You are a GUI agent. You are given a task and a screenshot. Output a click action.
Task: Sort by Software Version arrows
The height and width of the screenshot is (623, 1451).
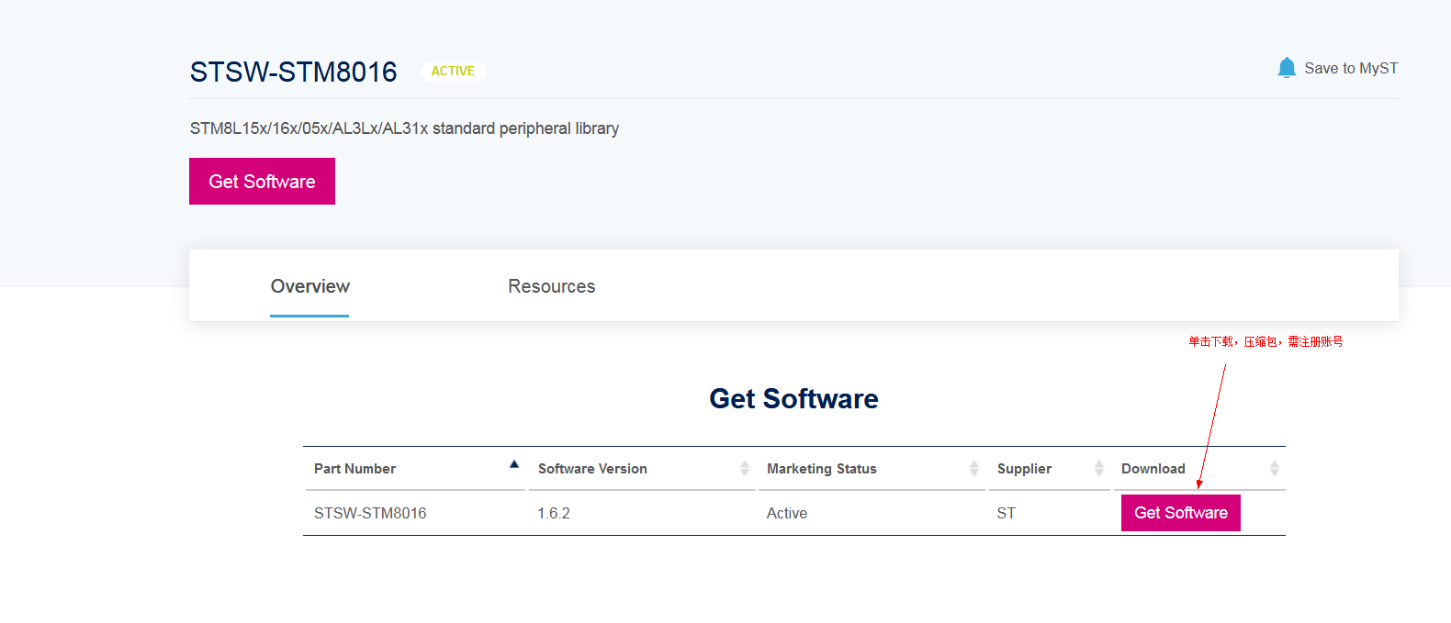[745, 469]
